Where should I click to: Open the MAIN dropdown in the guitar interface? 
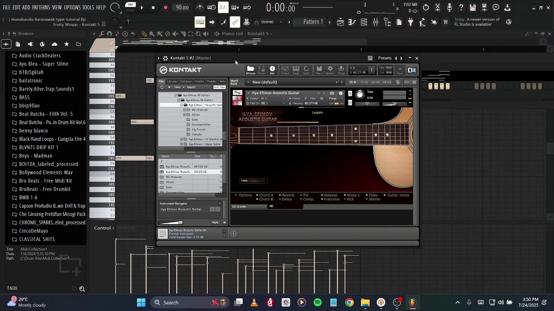254,181
